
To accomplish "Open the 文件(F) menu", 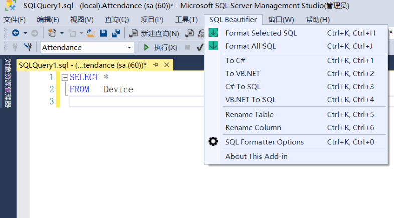I will (15, 20).
